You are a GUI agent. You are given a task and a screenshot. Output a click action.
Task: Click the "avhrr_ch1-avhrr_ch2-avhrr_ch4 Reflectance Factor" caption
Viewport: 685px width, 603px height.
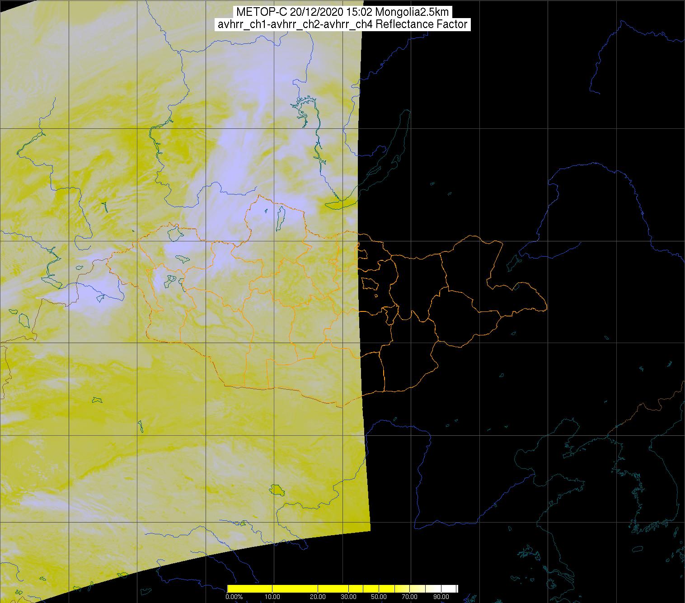click(342, 24)
